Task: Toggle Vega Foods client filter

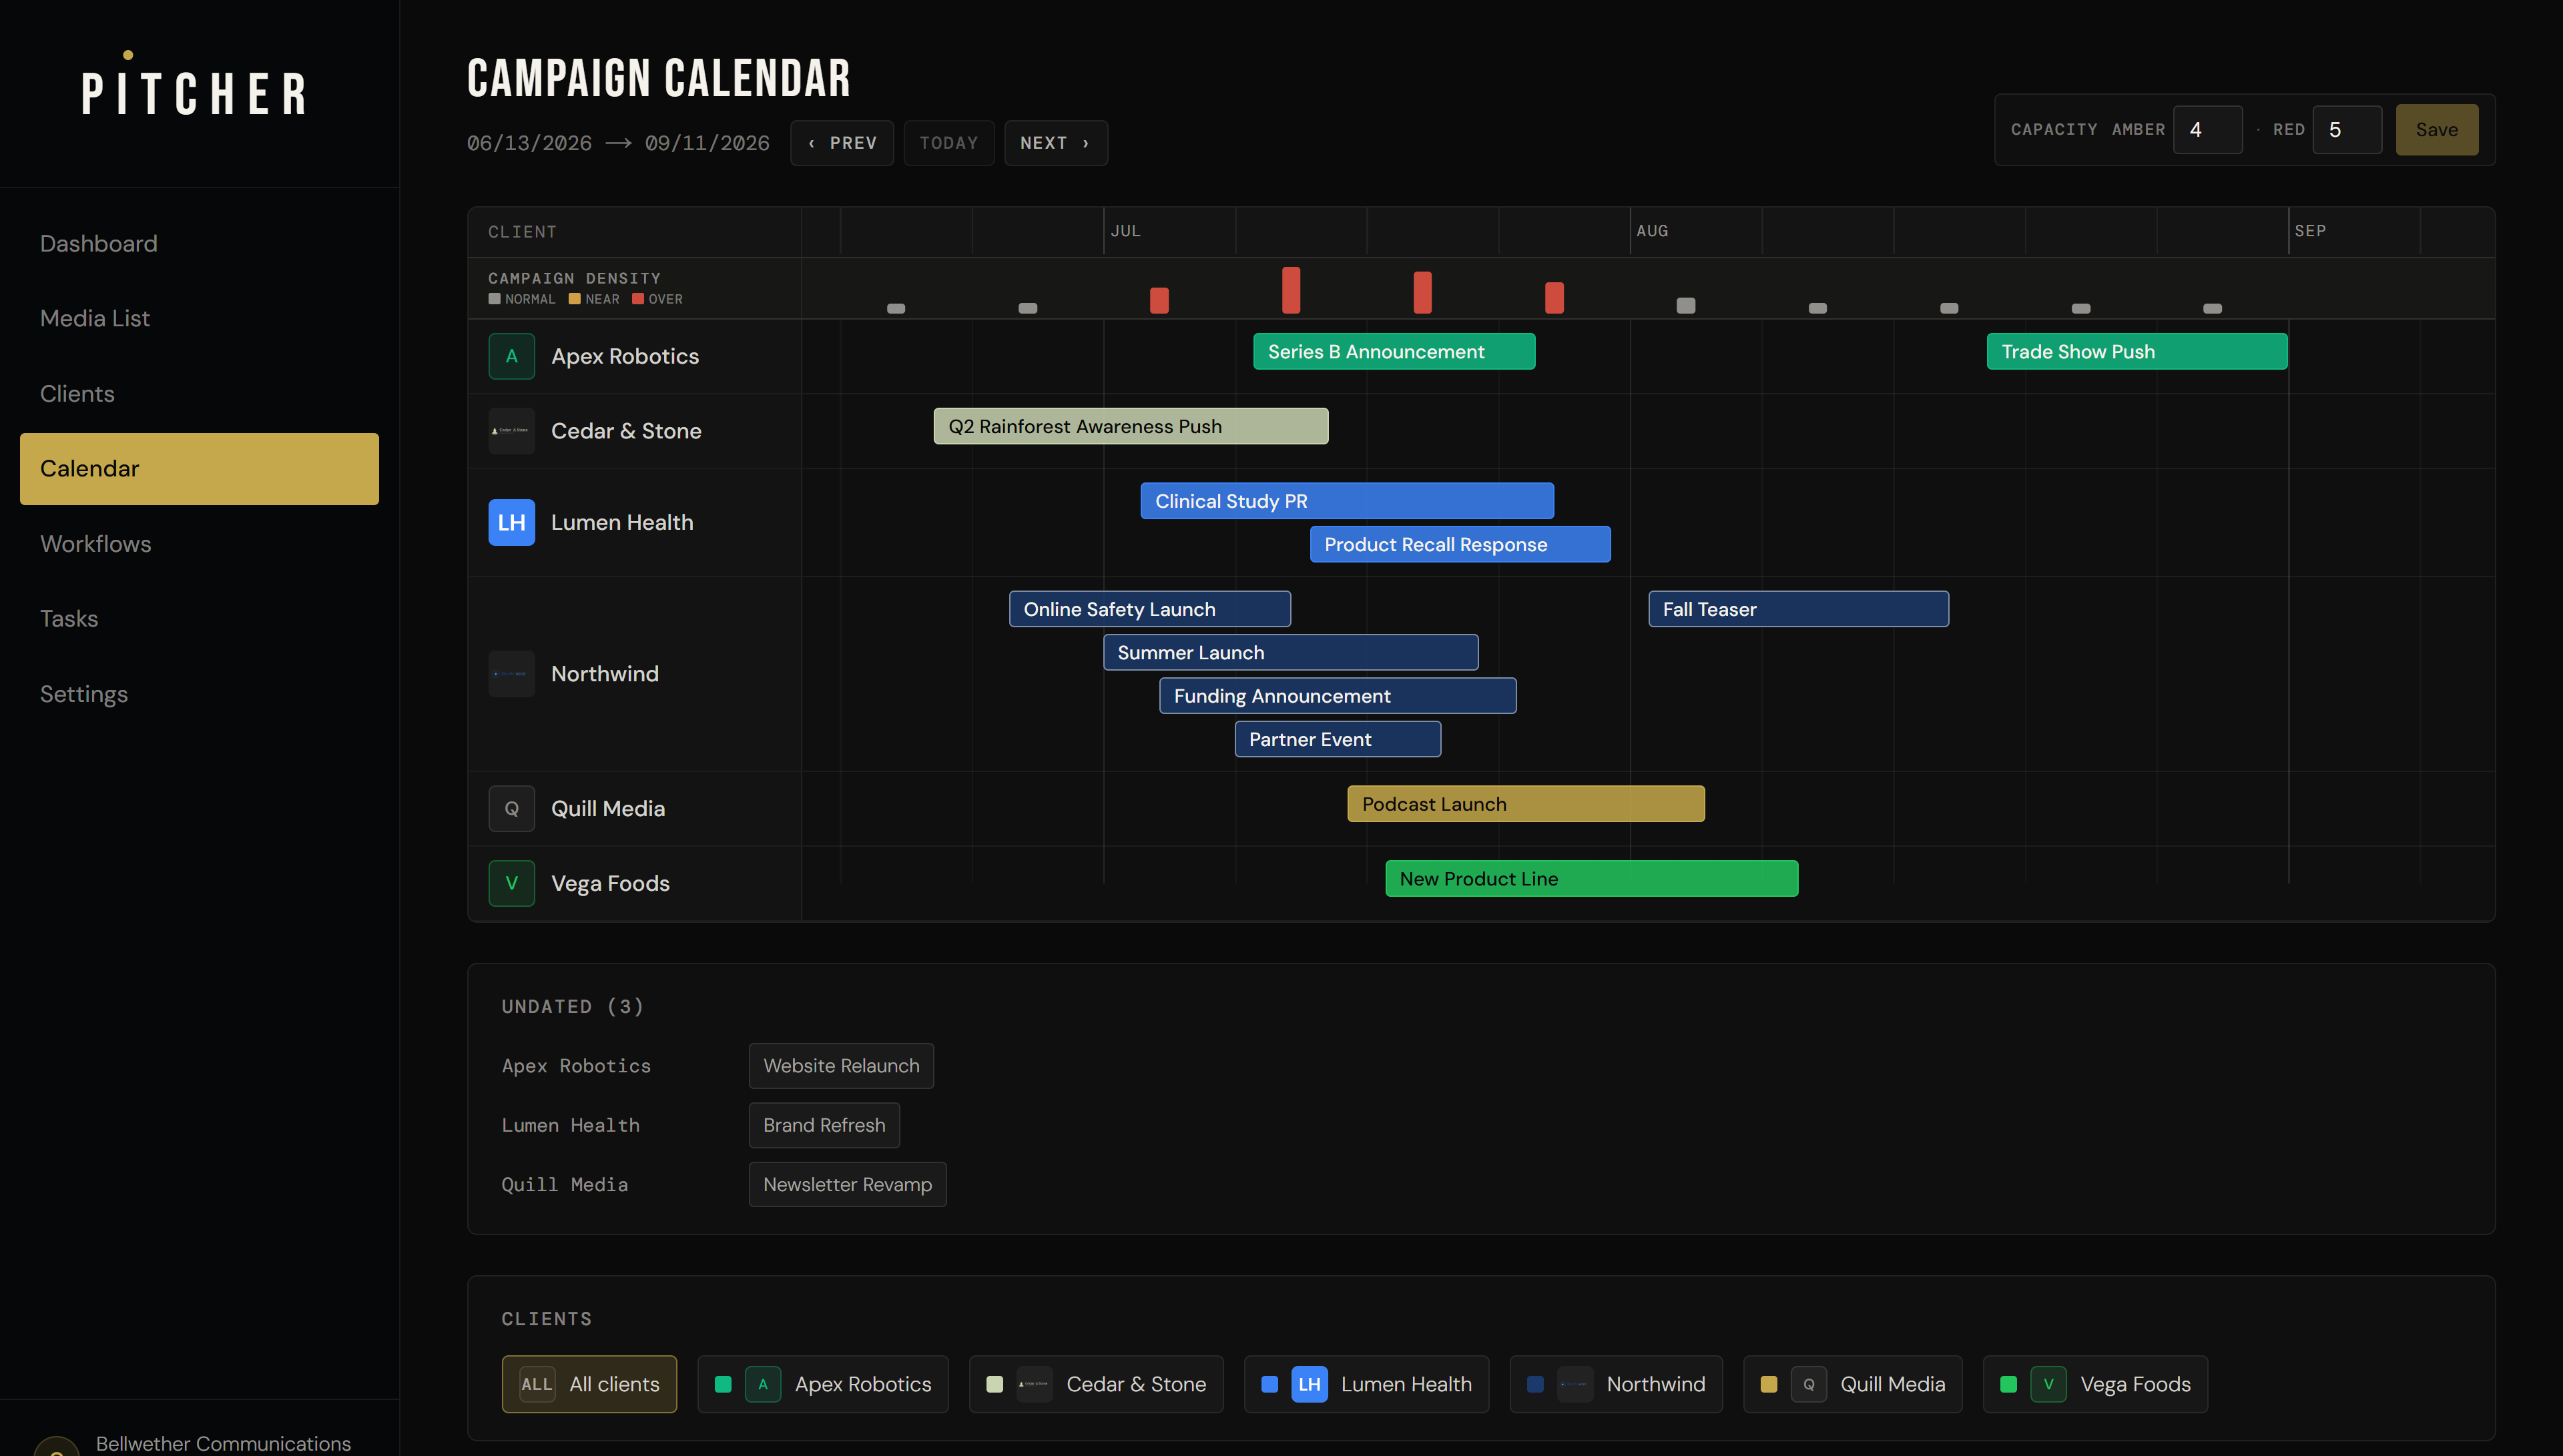Action: click(2095, 1384)
